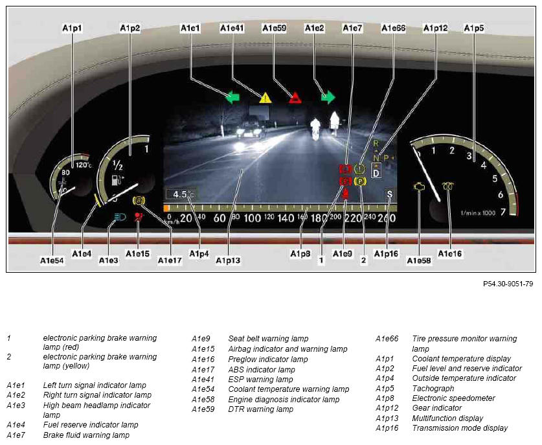Select the transmission mode S display

[x=389, y=194]
